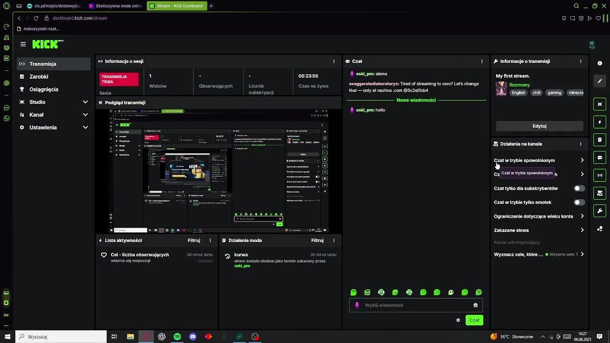Click the gaming tag
This screenshot has height=343, width=610.
554,93
